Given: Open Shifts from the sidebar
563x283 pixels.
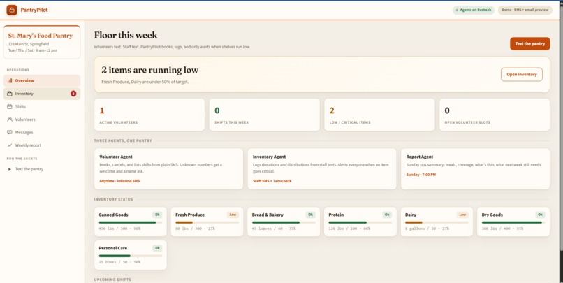Looking at the screenshot, I should (42, 107).
